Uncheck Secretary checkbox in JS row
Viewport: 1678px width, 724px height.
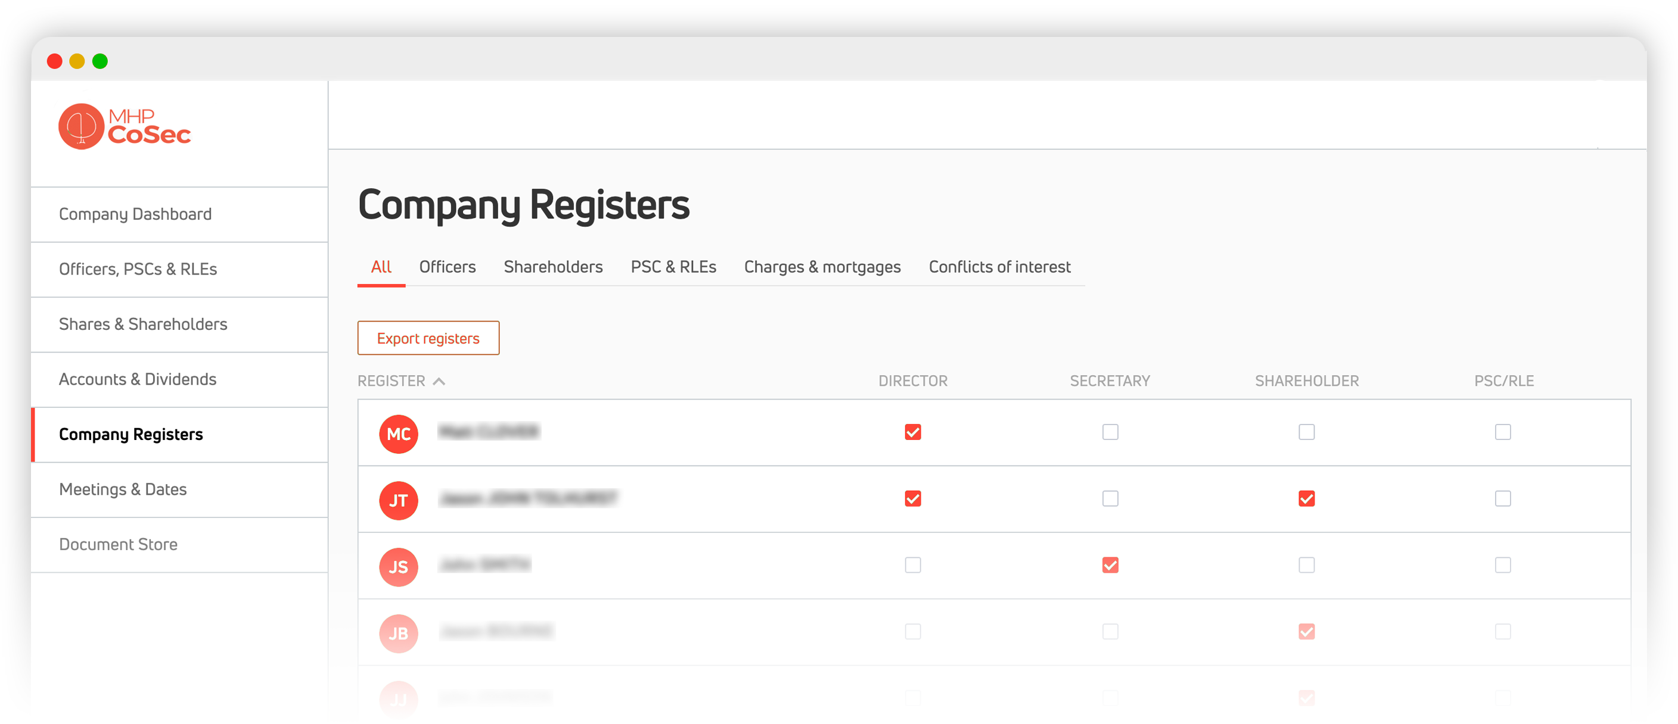(1110, 565)
